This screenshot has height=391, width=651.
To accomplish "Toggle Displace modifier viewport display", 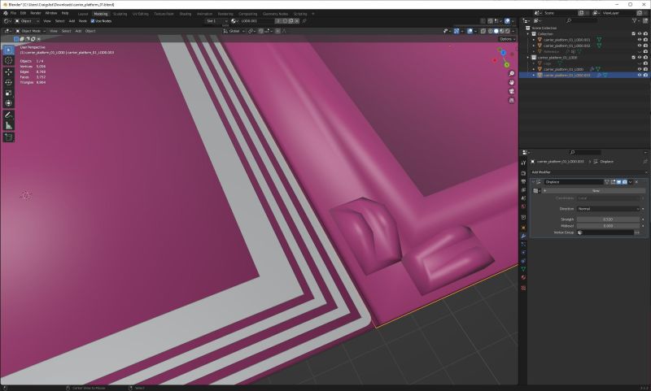I will [x=618, y=182].
